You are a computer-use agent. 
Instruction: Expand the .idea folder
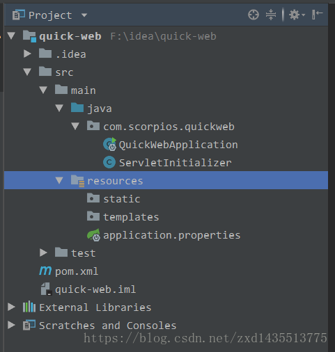(27, 54)
